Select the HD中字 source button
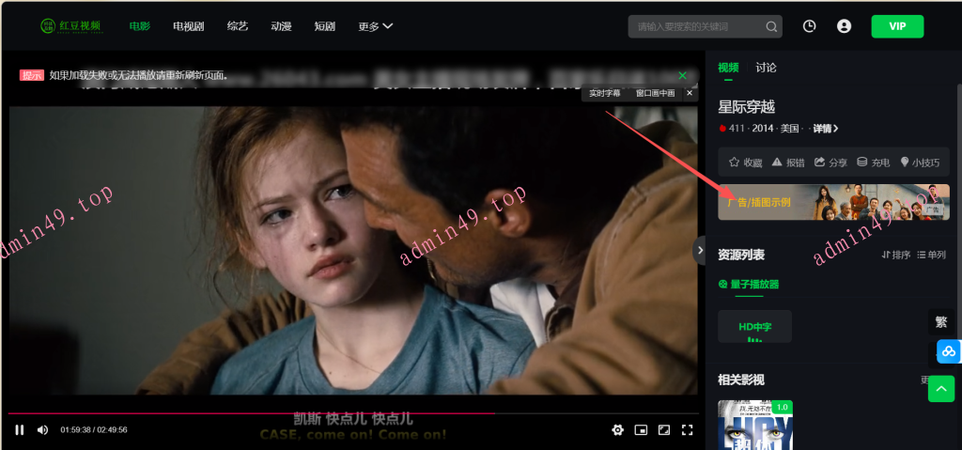 click(754, 327)
